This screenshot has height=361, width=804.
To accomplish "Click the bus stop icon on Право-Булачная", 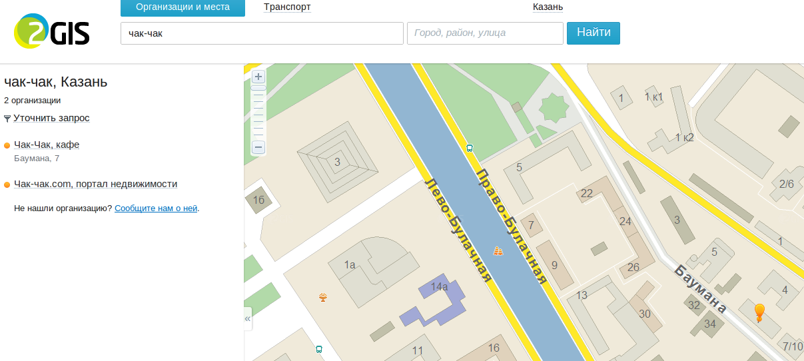I will tap(470, 149).
